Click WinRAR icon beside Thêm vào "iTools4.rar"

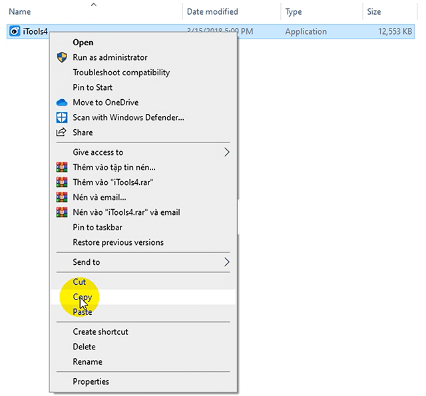(x=62, y=182)
